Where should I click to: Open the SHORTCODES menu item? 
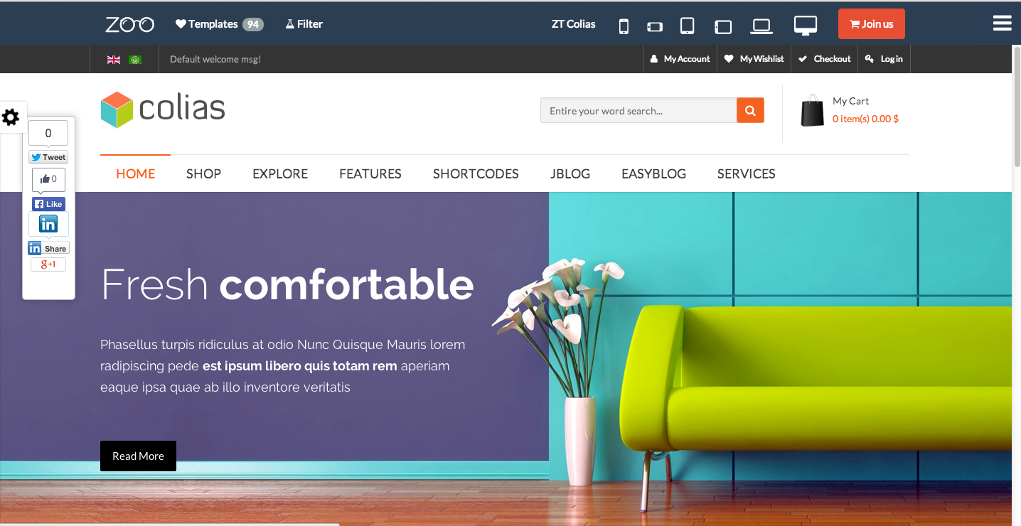click(476, 173)
